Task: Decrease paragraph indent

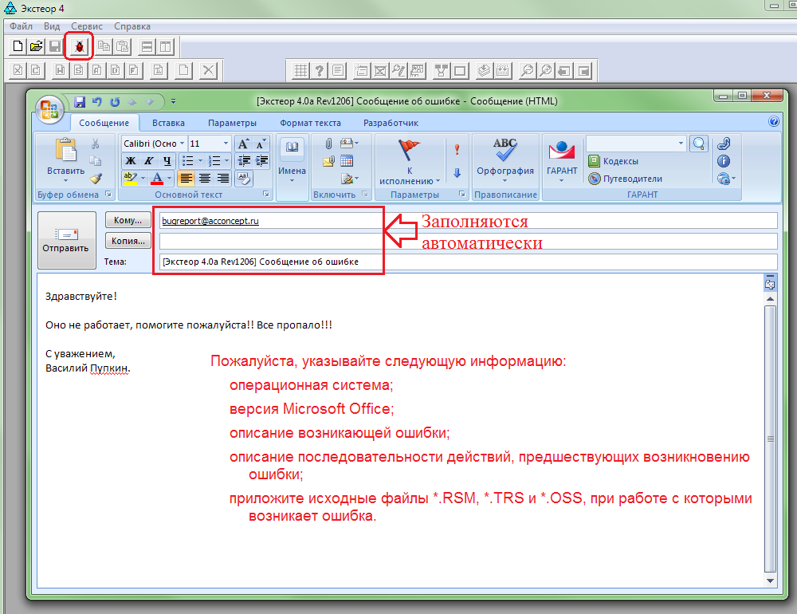Action: click(244, 161)
